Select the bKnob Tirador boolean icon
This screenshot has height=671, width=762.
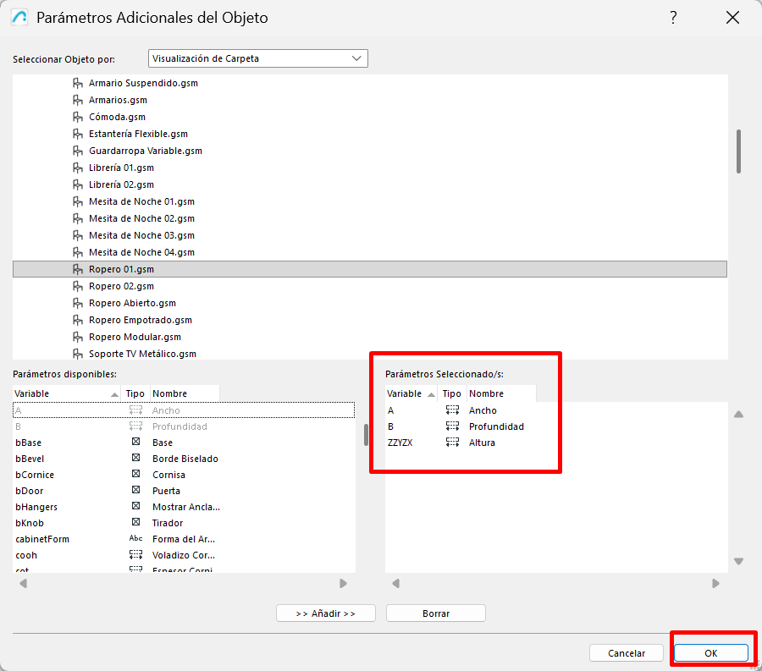[135, 523]
